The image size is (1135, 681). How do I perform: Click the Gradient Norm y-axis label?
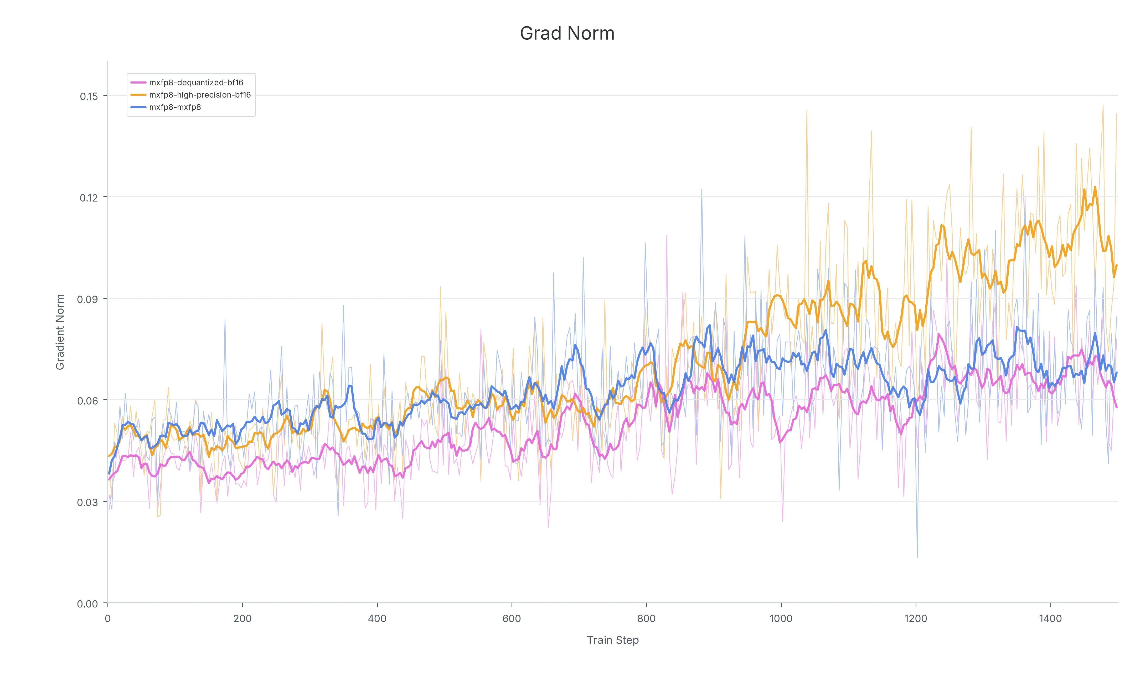pos(60,332)
